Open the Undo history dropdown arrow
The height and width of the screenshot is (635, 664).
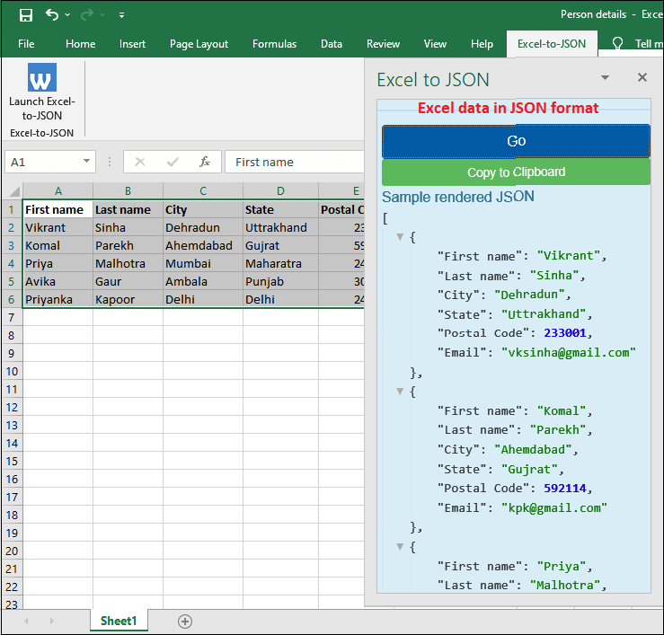click(x=67, y=15)
